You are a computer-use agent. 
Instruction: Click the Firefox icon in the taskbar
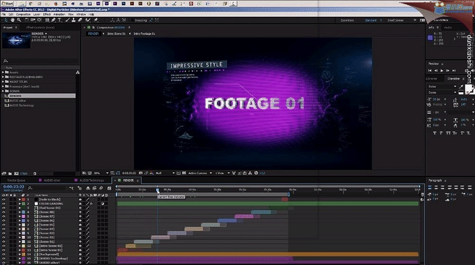click(x=56, y=3)
